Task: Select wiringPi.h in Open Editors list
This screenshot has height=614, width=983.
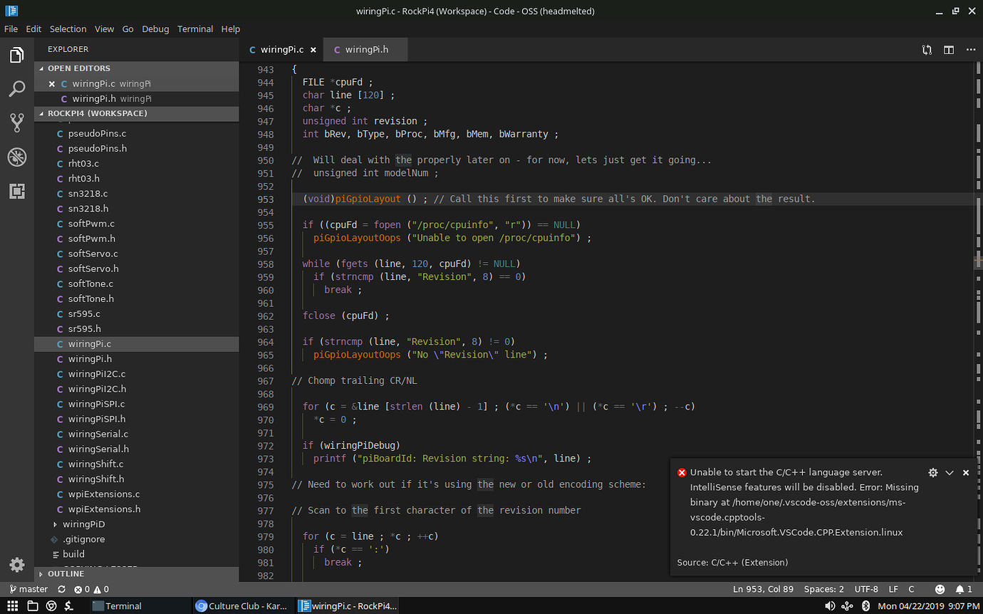Action: pos(137,99)
